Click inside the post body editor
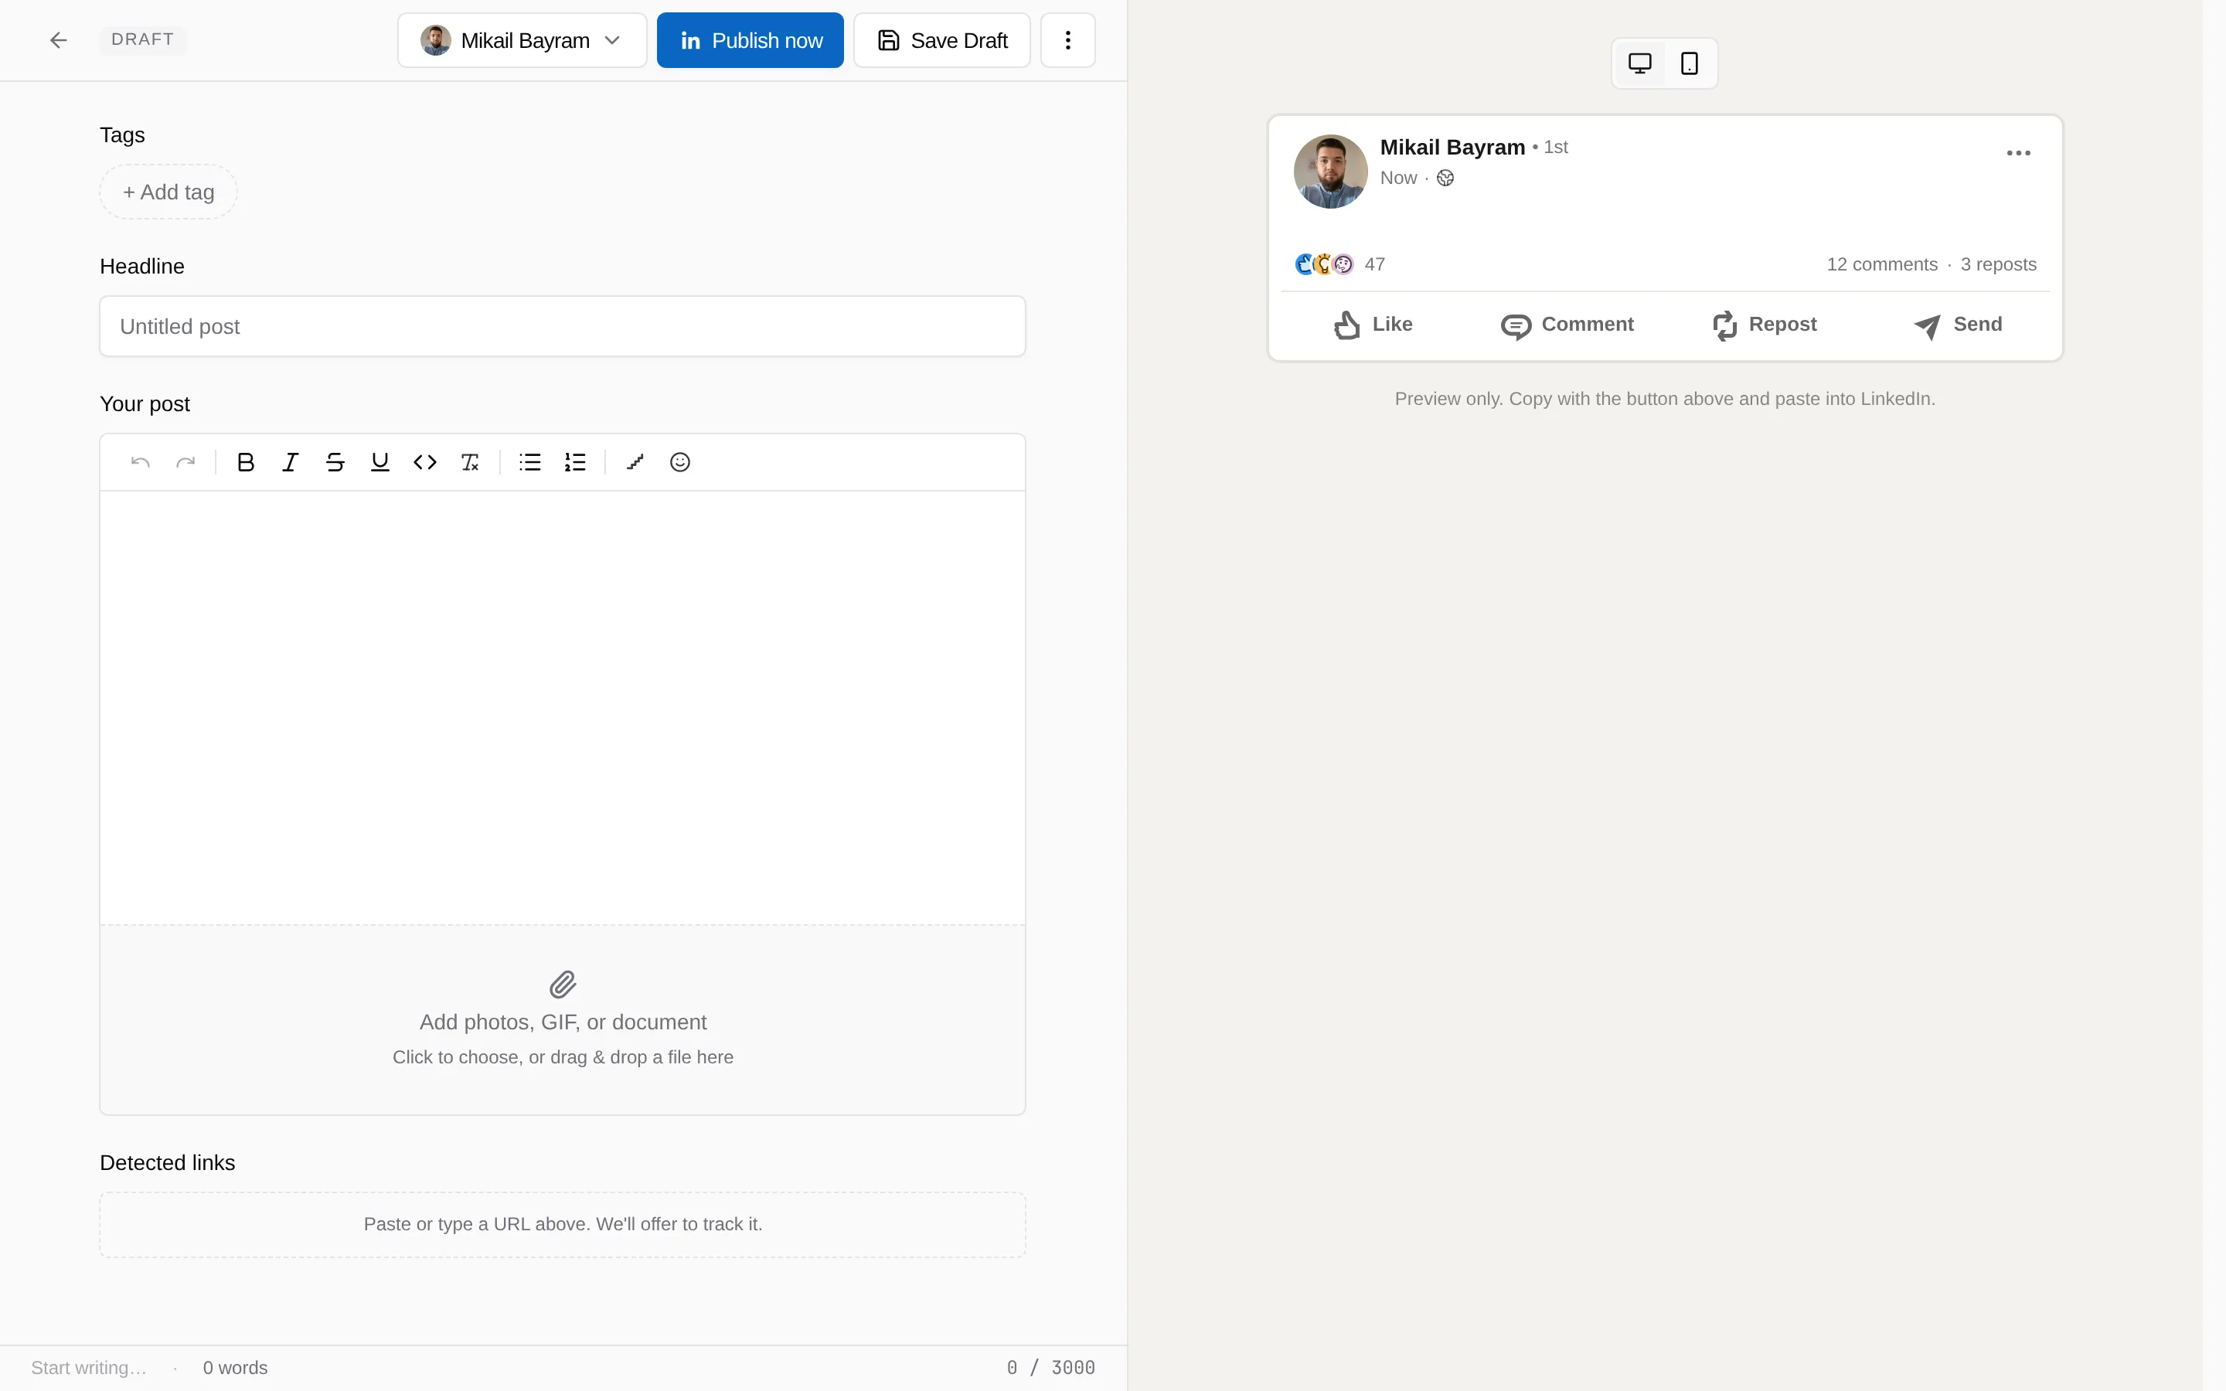The width and height of the screenshot is (2226, 1391). click(562, 707)
